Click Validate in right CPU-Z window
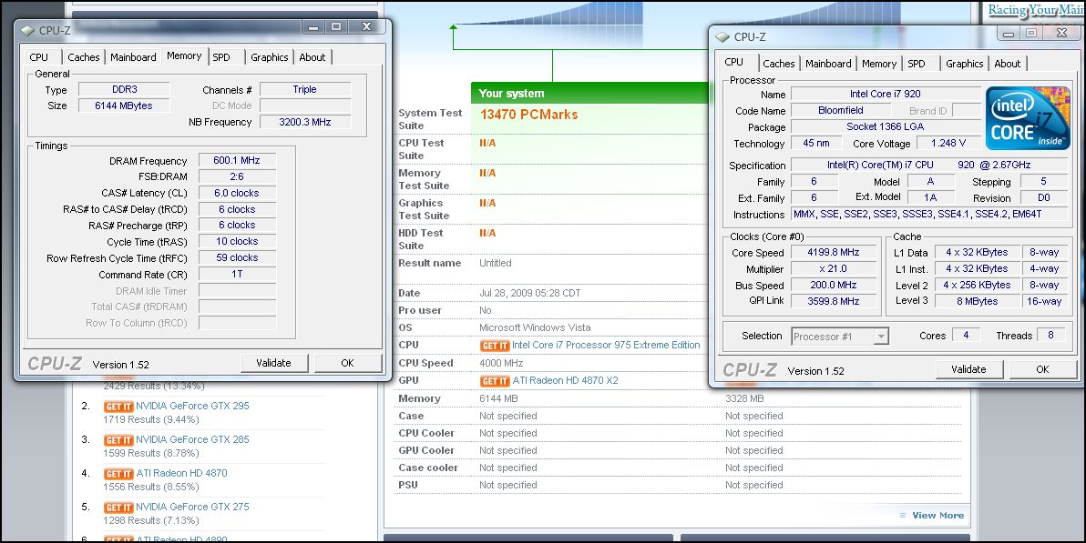This screenshot has height=543, width=1086. tap(968, 369)
